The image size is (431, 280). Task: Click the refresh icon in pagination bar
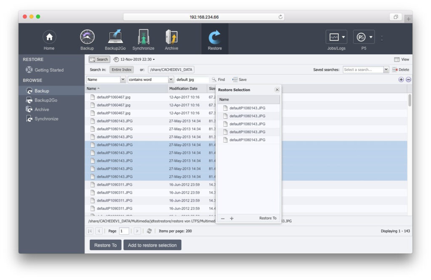point(149,231)
